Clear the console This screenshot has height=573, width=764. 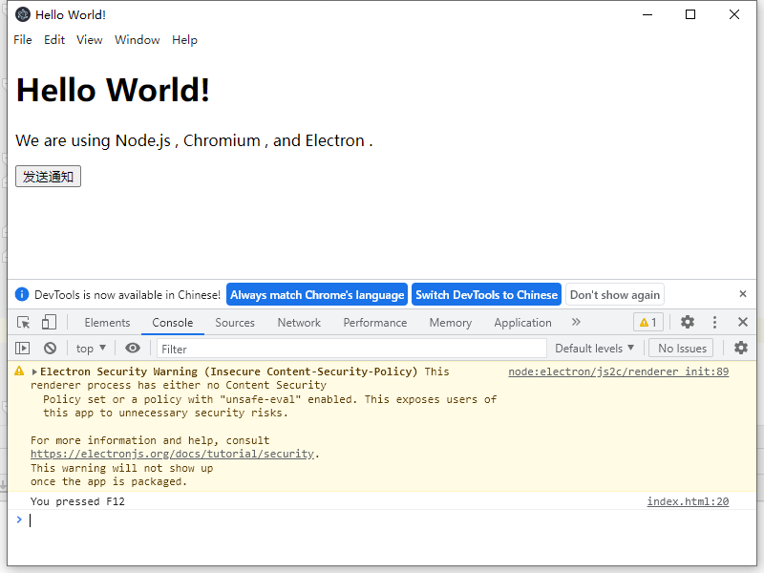(50, 348)
